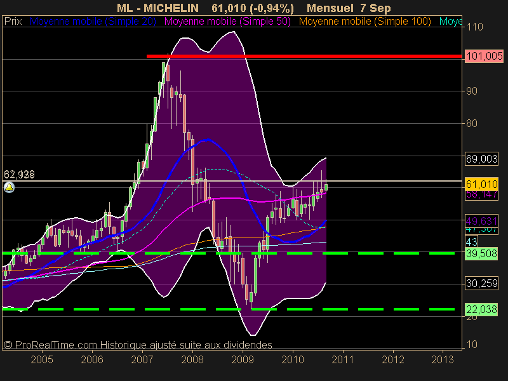Click the "30,259" price axis label

click(481, 283)
